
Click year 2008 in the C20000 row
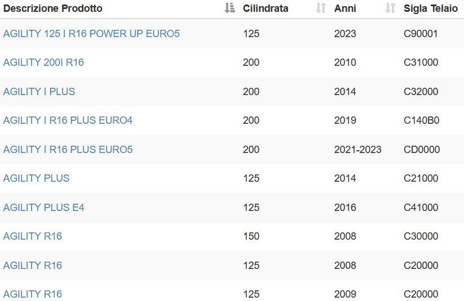point(345,265)
